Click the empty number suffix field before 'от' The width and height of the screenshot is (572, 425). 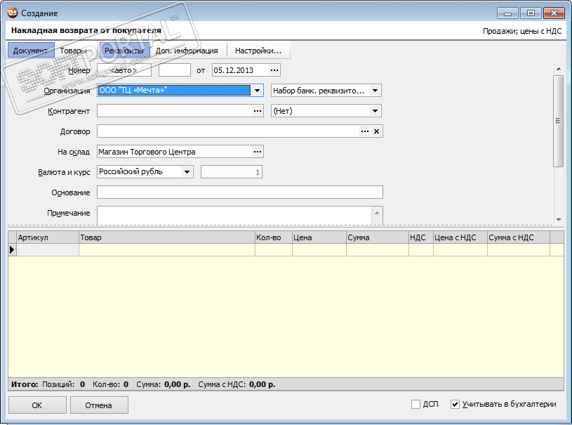(174, 70)
